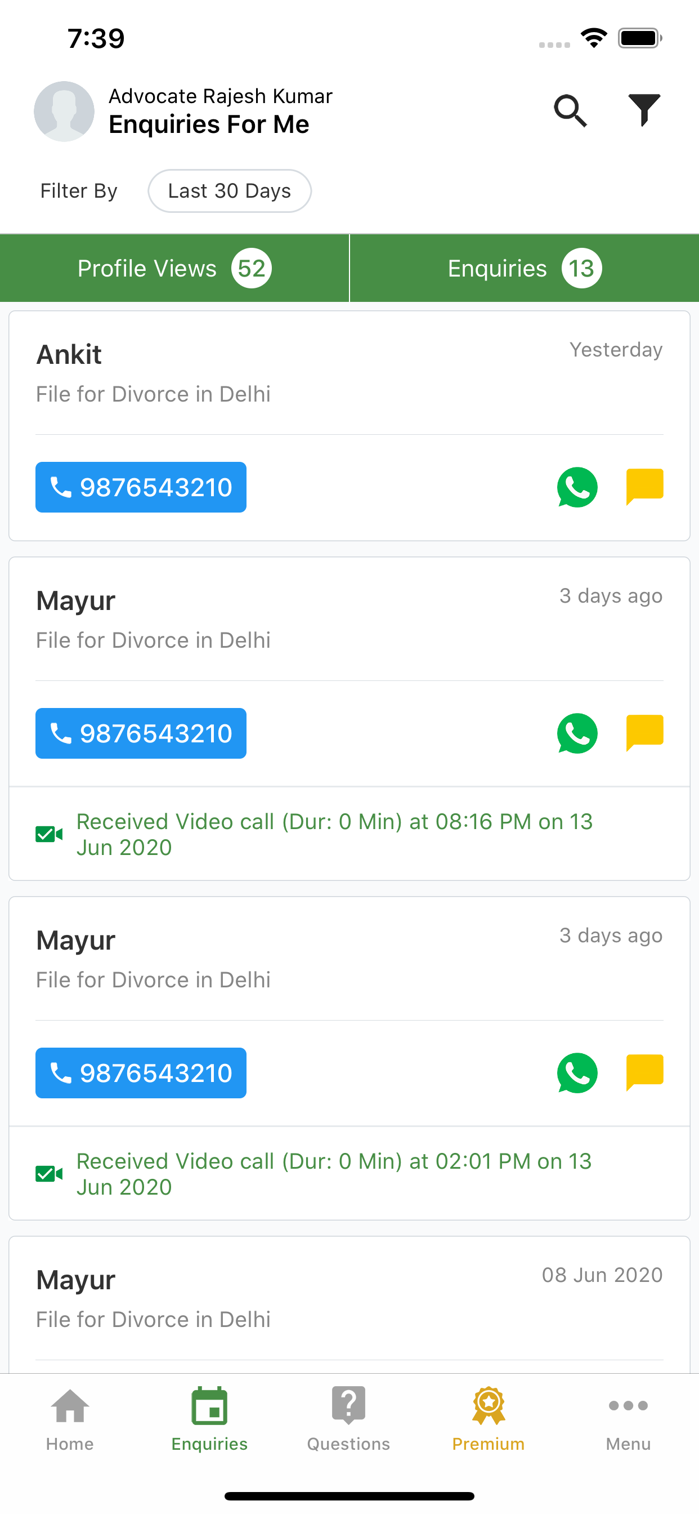Viewport: 699px width, 1514px height.
Task: Open Mayur's 08 Jun 2020 enquiry card
Action: tap(349, 1305)
